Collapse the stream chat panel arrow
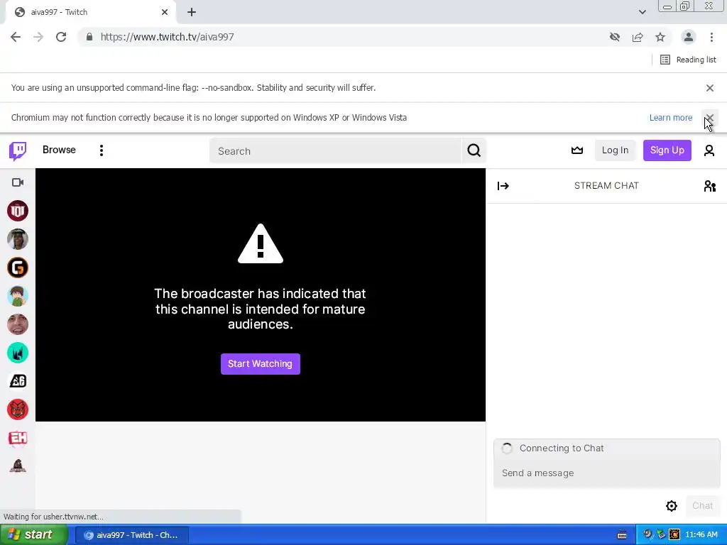Screen dimensions: 727x545 (x=503, y=186)
